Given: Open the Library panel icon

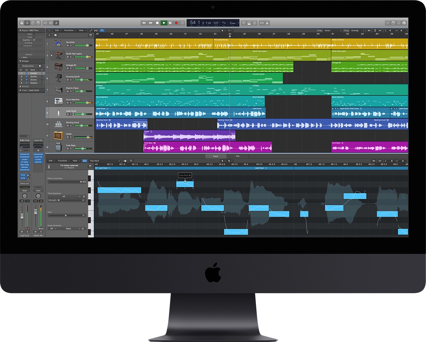Looking at the screenshot, I should click(x=22, y=23).
